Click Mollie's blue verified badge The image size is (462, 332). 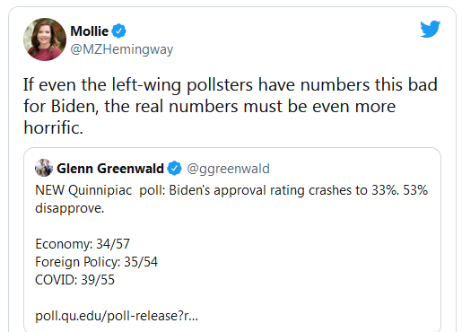click(x=119, y=31)
